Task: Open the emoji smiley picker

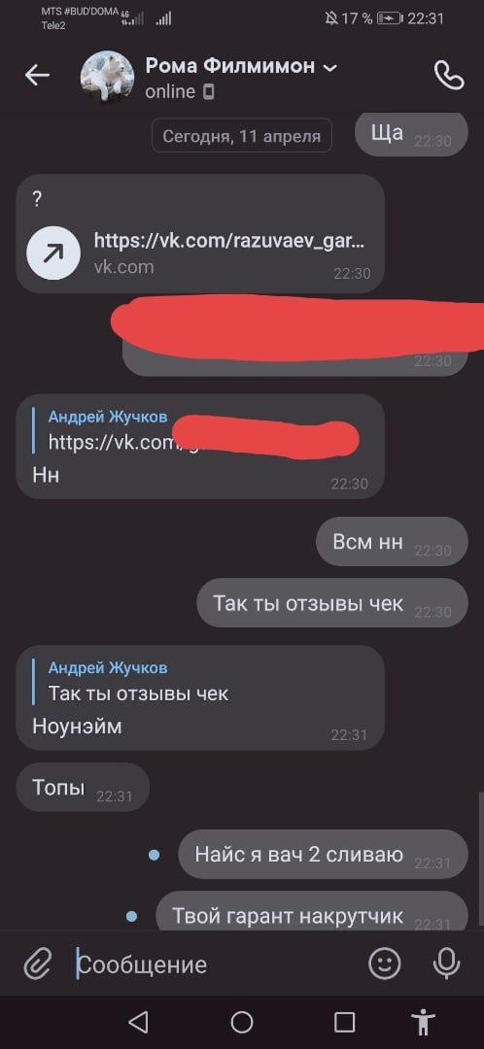Action: coord(385,964)
